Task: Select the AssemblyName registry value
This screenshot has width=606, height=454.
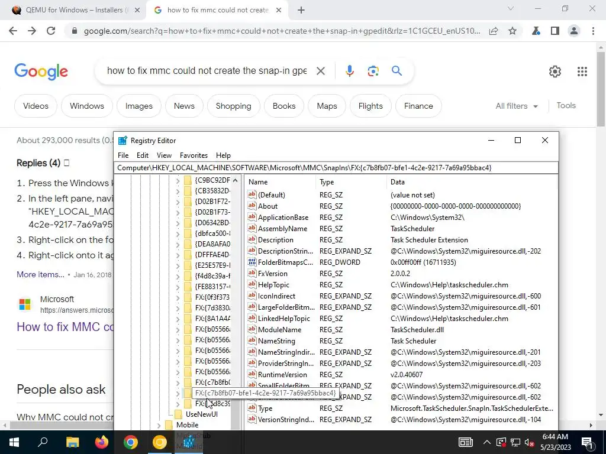Action: pyautogui.click(x=282, y=229)
